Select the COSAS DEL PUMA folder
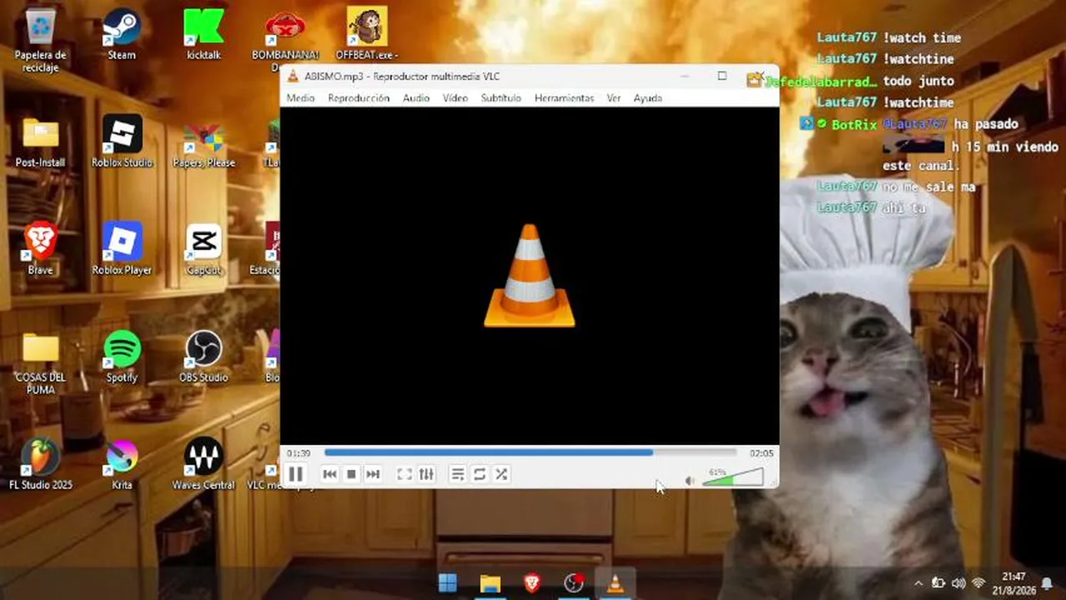Viewport: 1066px width, 600px height. (40, 362)
